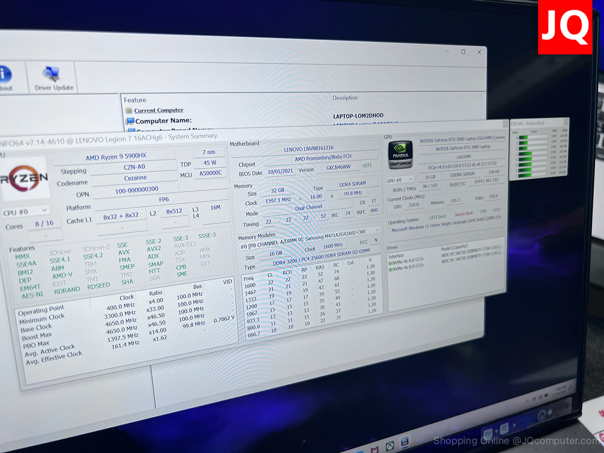Click the 'A50000C' MCU value
604x453 pixels.
(210, 174)
